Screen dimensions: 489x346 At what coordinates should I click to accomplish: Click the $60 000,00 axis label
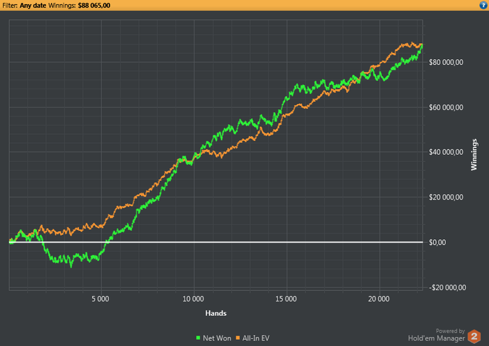coord(446,107)
